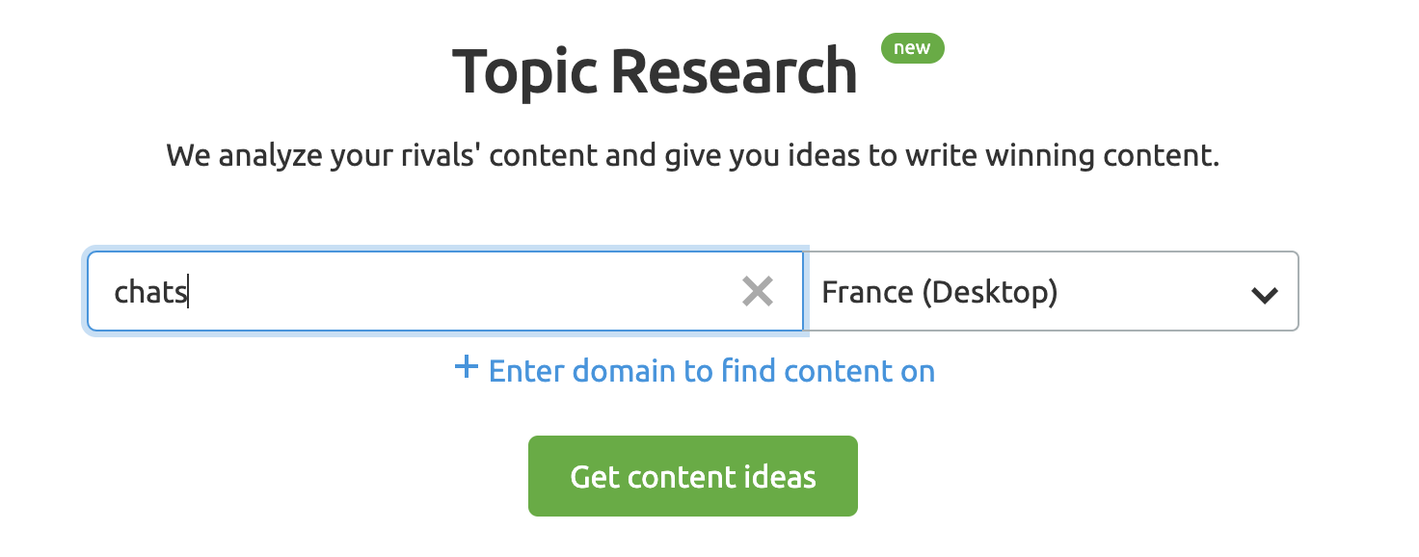Open the France (Desktop) location dropdown
Image resolution: width=1419 pixels, height=557 pixels.
(1056, 291)
